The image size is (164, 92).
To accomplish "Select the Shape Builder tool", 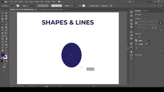I will pyautogui.click(x=3, y=36).
